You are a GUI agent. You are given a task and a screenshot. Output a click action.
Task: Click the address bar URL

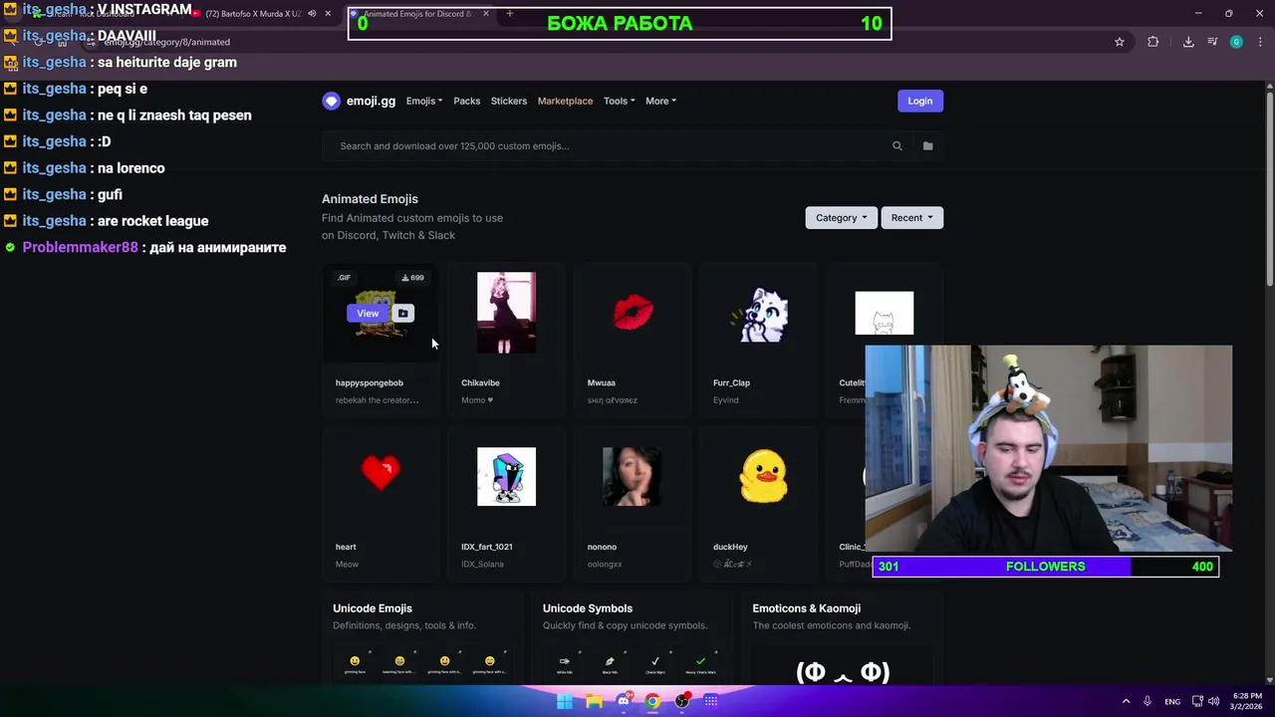click(167, 42)
